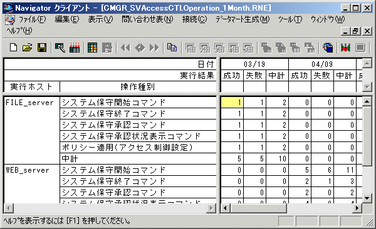Screen dimensions: 376x229
Task: Select FILE_server システム保守承認状況表示コマンド row label
Action: [138, 136]
